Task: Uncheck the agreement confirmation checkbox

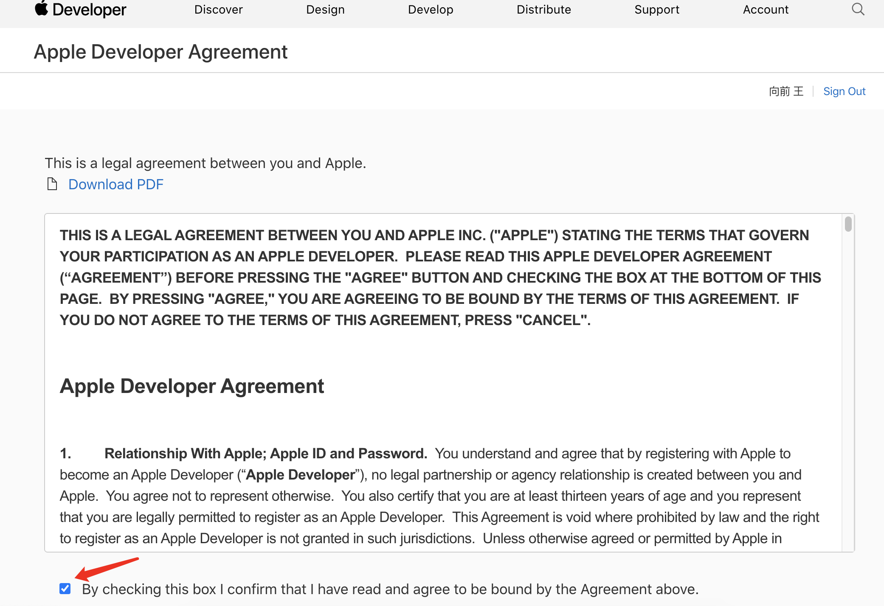Action: [x=65, y=589]
